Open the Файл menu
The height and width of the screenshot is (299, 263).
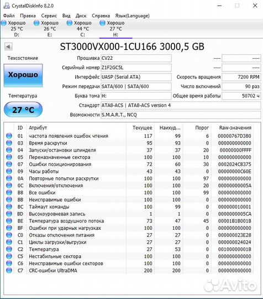(x=9, y=16)
